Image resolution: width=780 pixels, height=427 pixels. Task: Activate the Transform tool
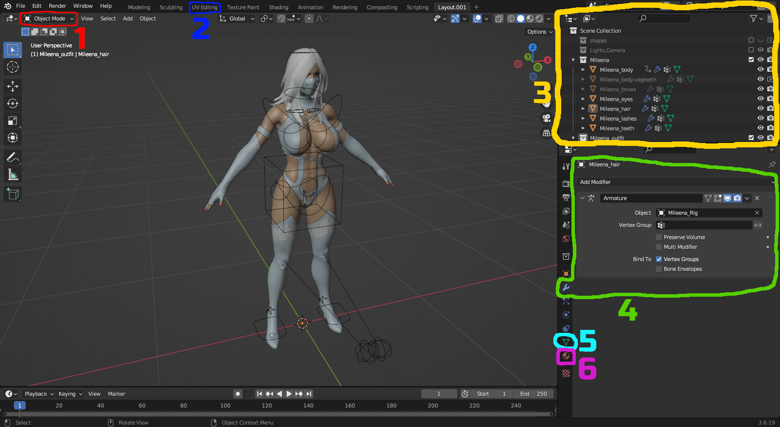[x=13, y=138]
